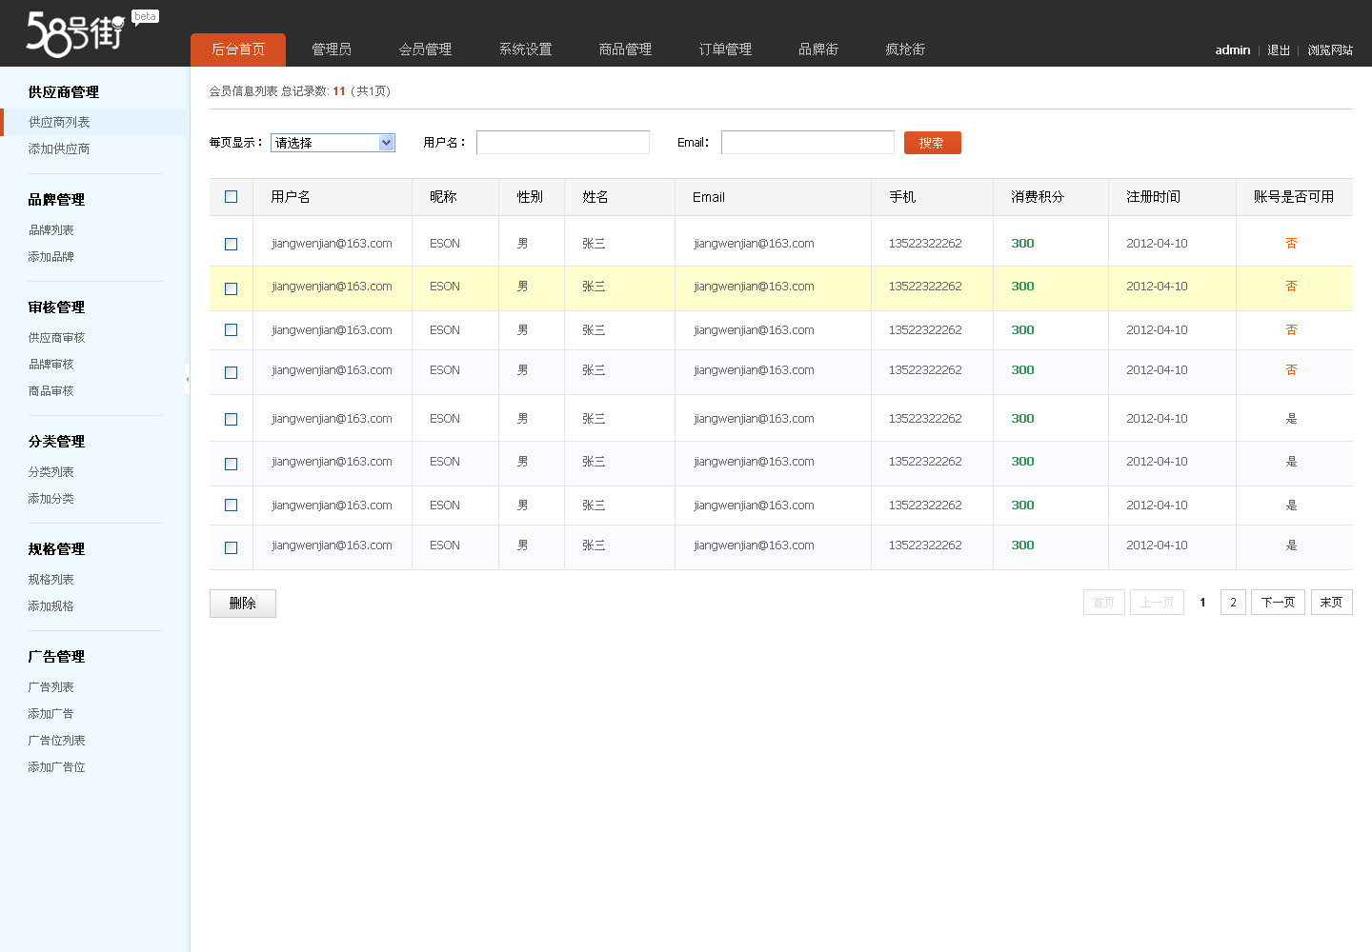The image size is (1372, 952).
Task: Click the 审核管理 sidebar heading
Action: [57, 307]
